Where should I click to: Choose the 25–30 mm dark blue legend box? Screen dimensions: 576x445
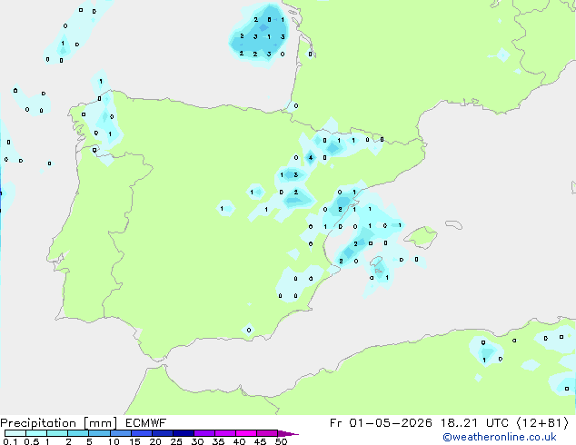[x=183, y=433]
